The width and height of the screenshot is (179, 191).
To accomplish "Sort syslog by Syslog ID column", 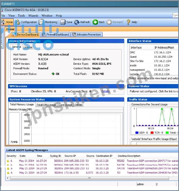I will [x=56, y=156].
